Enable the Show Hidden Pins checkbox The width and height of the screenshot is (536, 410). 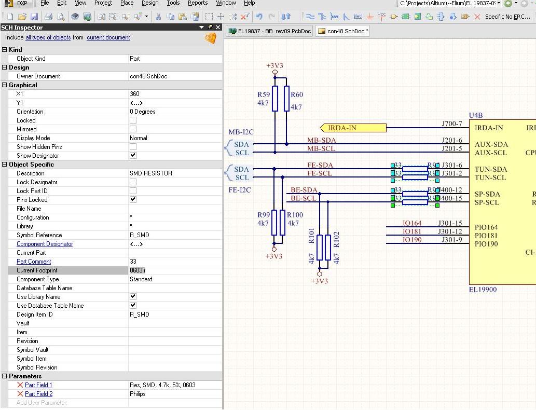pos(133,147)
